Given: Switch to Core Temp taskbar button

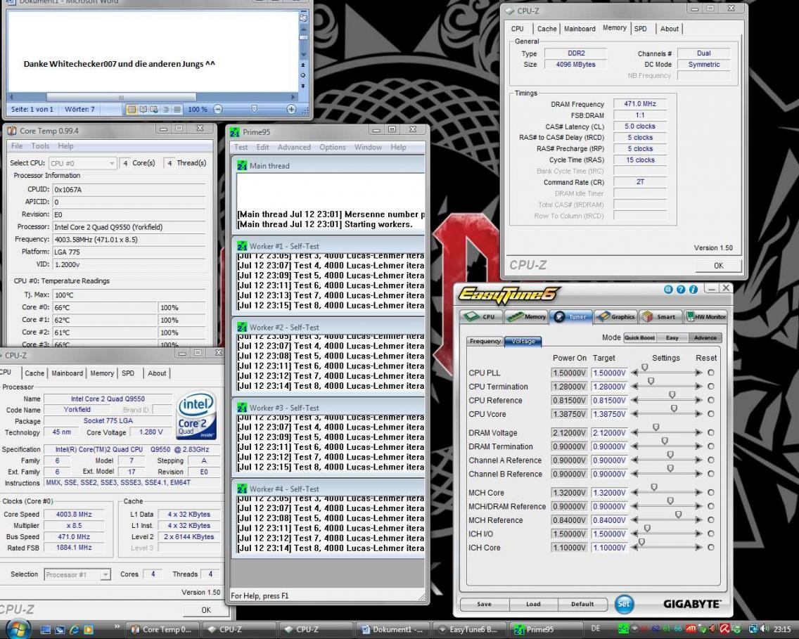Looking at the screenshot, I should click(x=162, y=630).
